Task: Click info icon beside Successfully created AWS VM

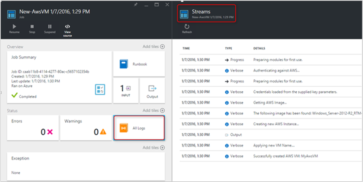Action: pyautogui.click(x=227, y=156)
